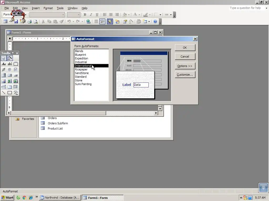Open the Line/Border Color dropdown arrow
This screenshot has width=269, height=201.
click(150, 15)
